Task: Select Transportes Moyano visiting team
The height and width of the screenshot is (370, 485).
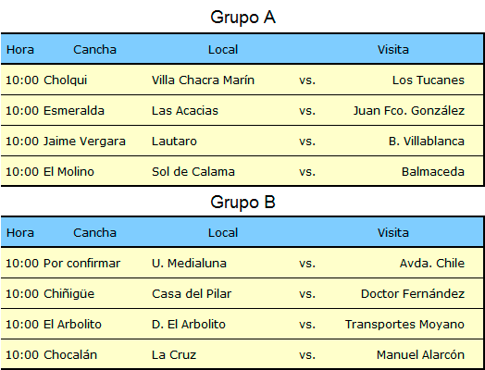Action: (404, 325)
